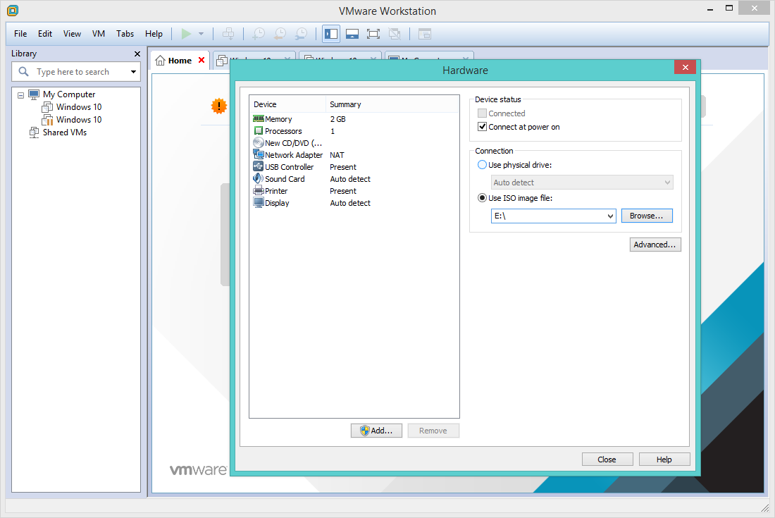
Task: Select the New CD/DVD device row
Action: point(354,143)
